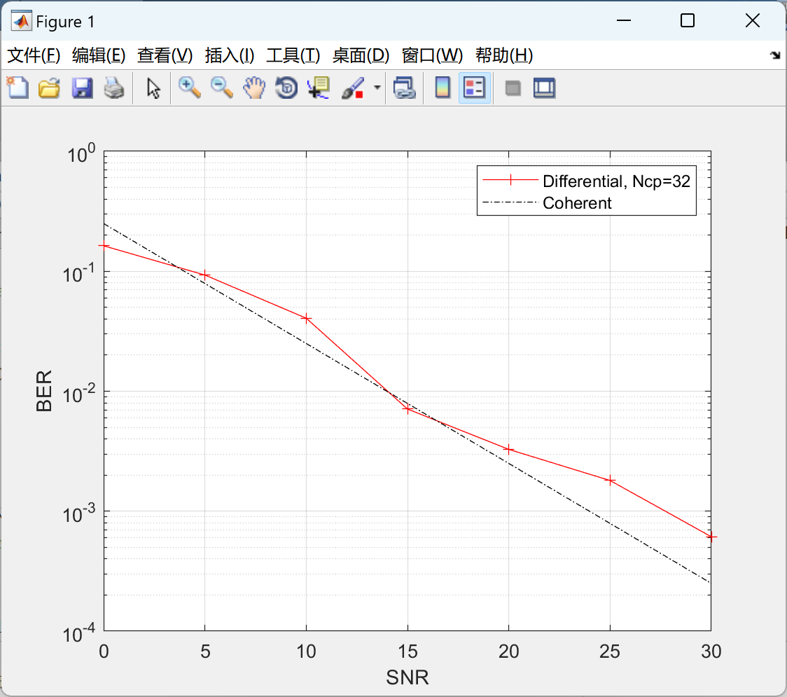Open the 窗口(W) menu
Image resolution: width=787 pixels, height=697 pixels.
[432, 55]
